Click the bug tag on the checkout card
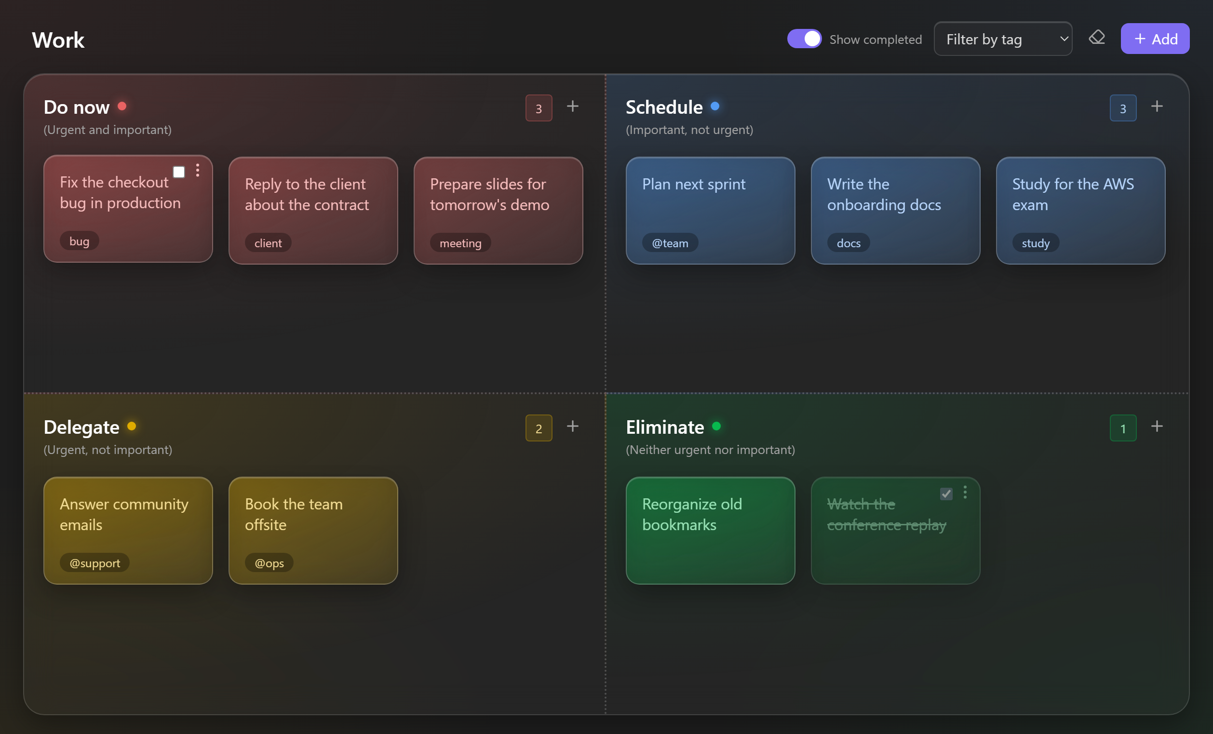This screenshot has width=1213, height=734. (79, 241)
